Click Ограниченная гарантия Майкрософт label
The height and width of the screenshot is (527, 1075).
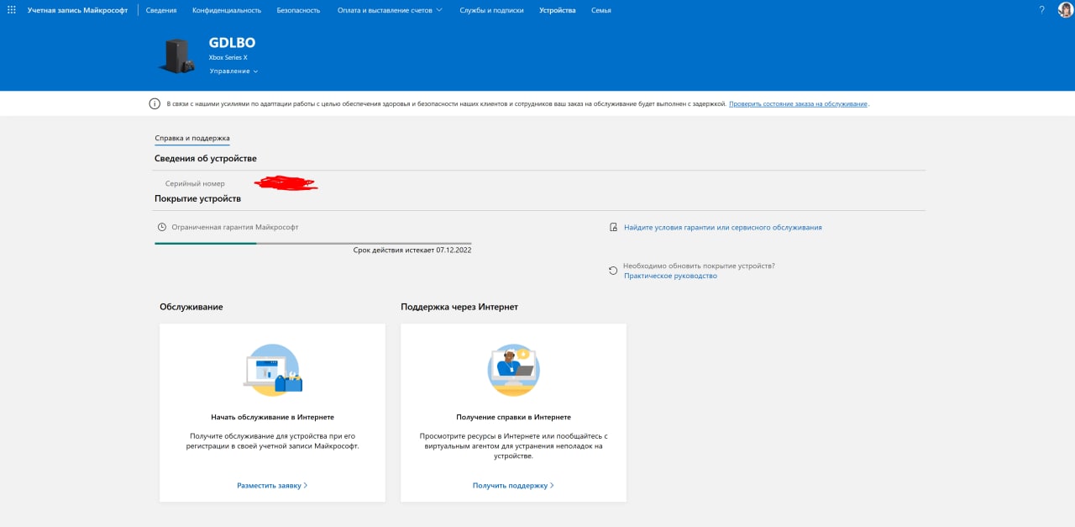[x=235, y=227]
